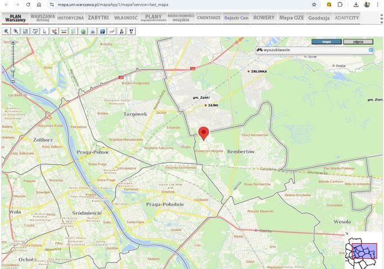
Task: Click the print map icon
Action: tap(93, 31)
